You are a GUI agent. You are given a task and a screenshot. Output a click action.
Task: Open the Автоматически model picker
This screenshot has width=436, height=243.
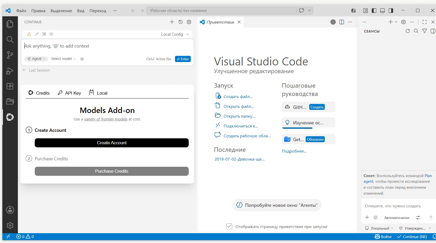397,218
